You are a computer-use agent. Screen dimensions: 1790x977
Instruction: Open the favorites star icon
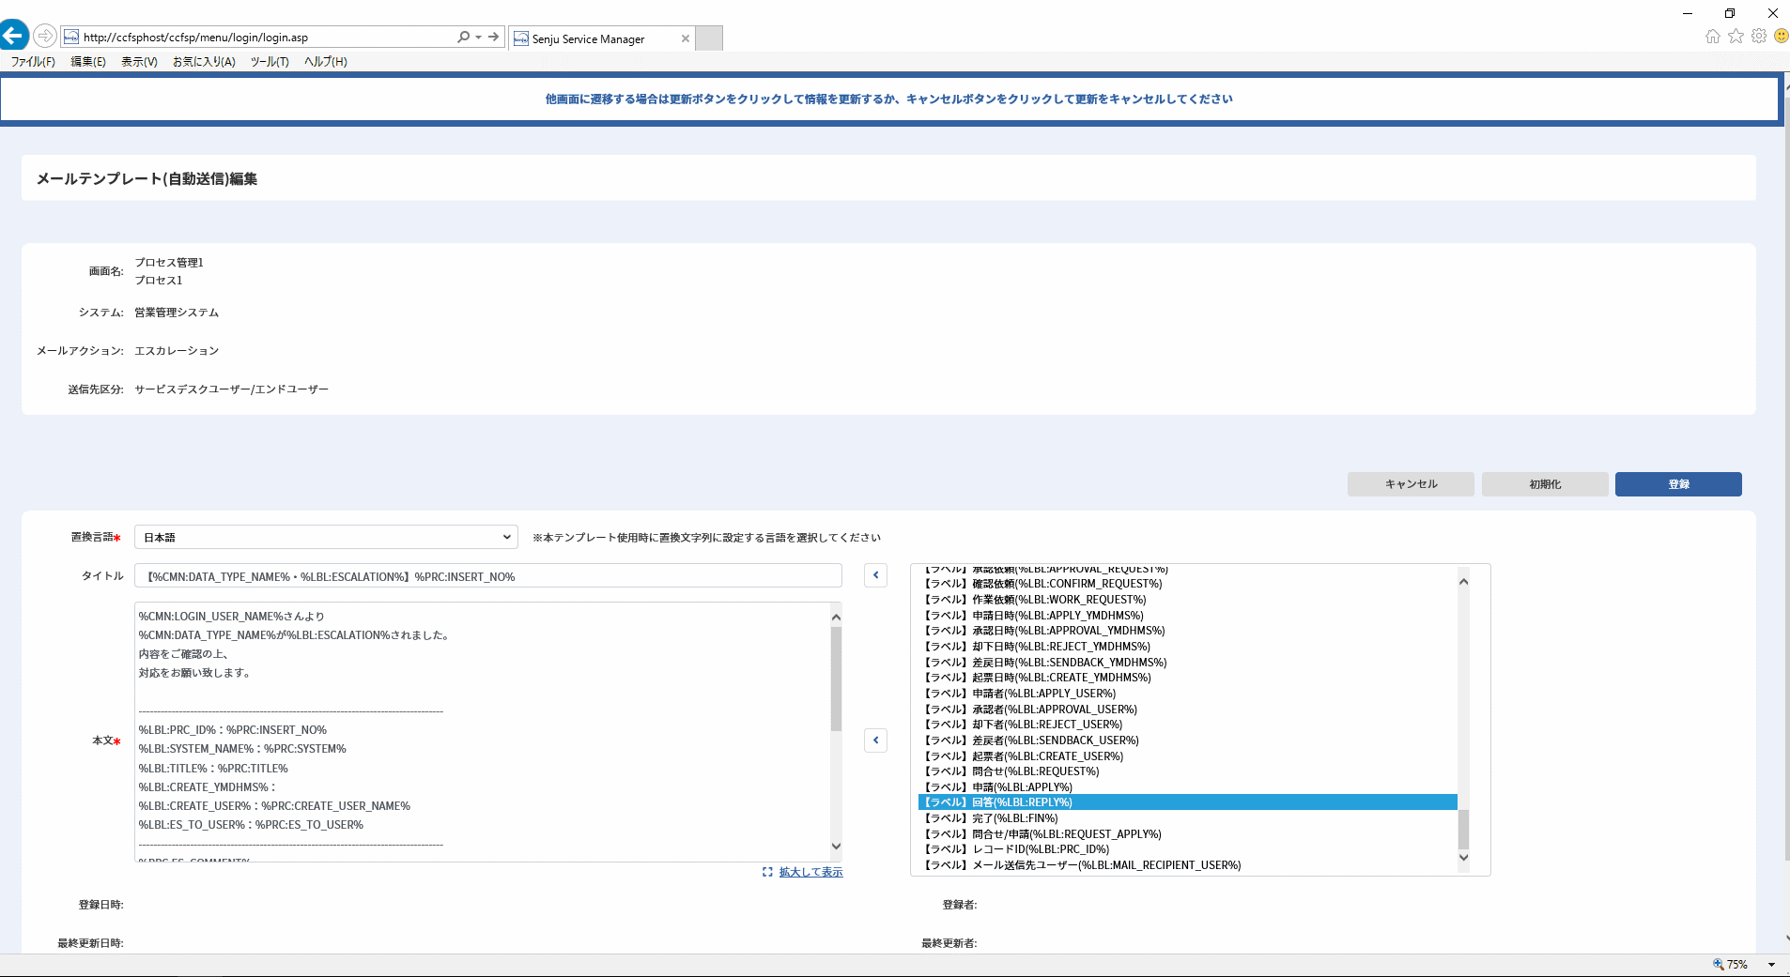point(1736,37)
